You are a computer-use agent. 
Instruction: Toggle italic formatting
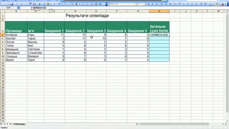point(152,4)
